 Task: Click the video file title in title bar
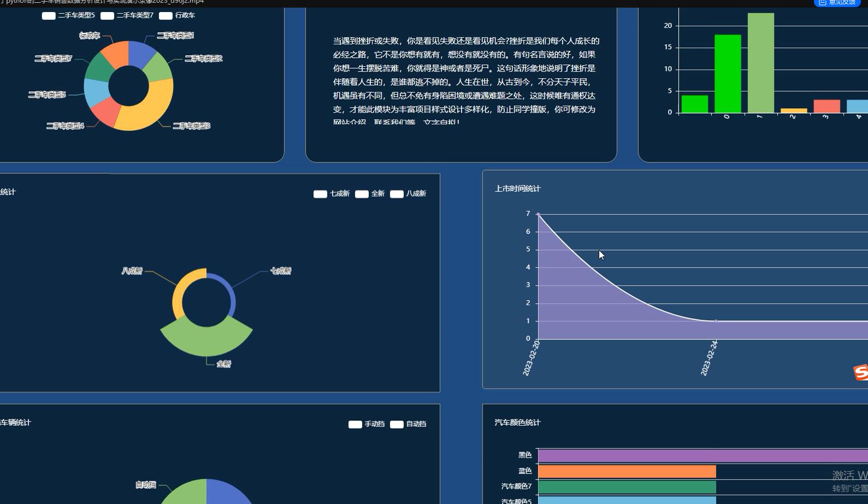pyautogui.click(x=102, y=2)
